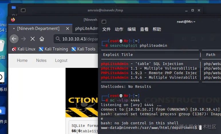221x134 pixels.
Task: Click the amrois@nineveh:/tmp window title
Action: [105, 10]
